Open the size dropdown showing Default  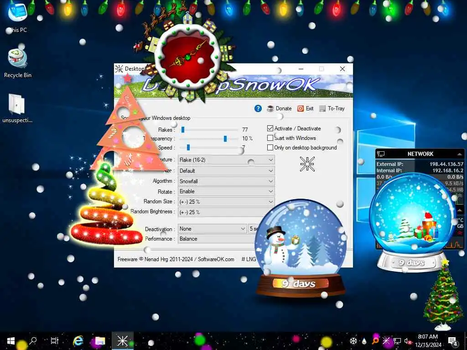(226, 171)
